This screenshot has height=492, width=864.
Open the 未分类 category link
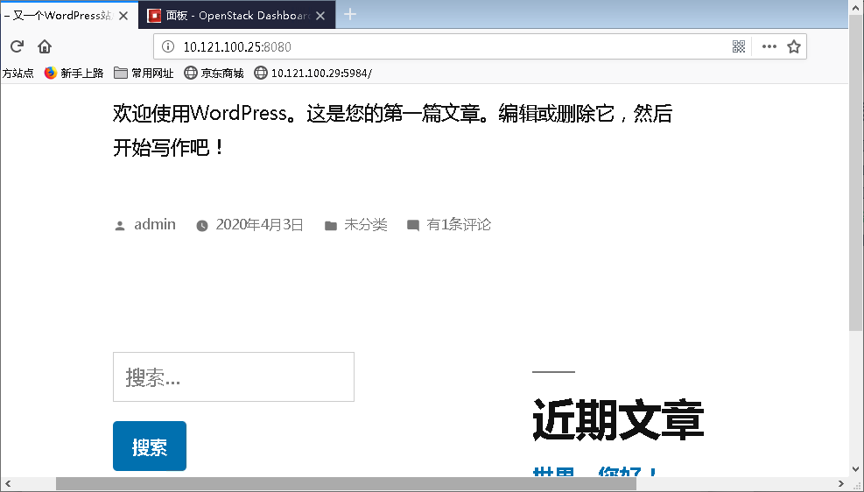pos(366,224)
